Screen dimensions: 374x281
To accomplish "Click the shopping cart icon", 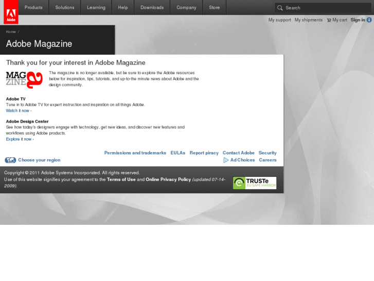I will pyautogui.click(x=329, y=20).
